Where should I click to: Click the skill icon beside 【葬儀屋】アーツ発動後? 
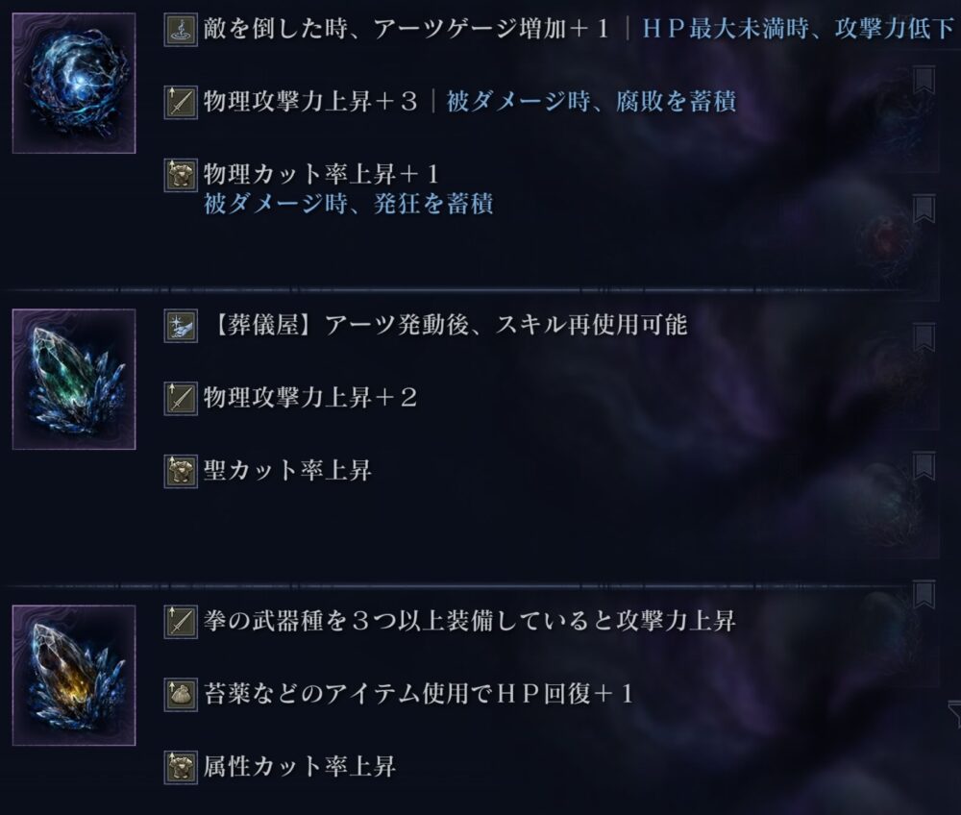pos(181,326)
